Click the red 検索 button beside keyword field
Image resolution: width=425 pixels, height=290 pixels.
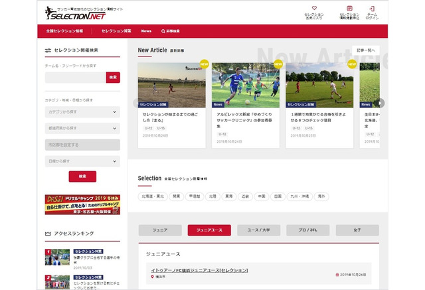113,78
